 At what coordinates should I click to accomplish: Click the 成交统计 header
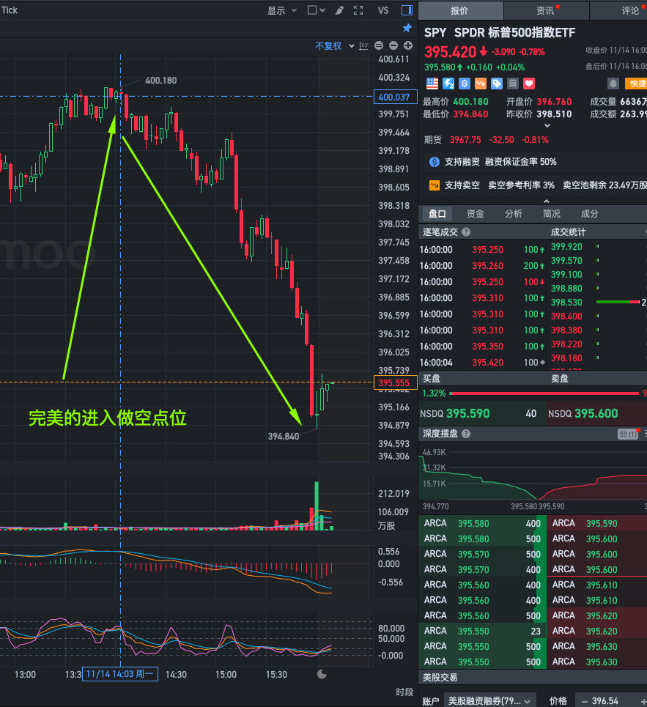[568, 232]
